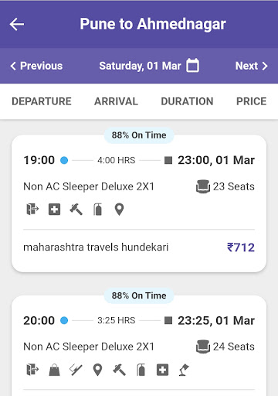The image size is (278, 396).
Task: Go to the Previous day
Action: [36, 66]
